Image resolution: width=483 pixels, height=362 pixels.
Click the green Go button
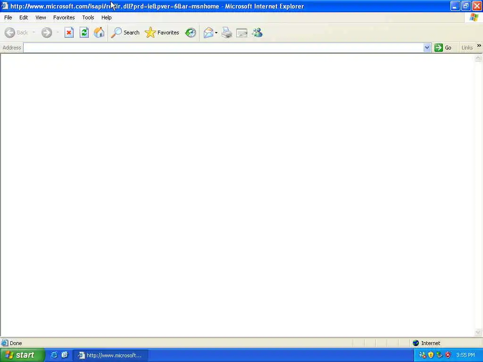click(443, 48)
